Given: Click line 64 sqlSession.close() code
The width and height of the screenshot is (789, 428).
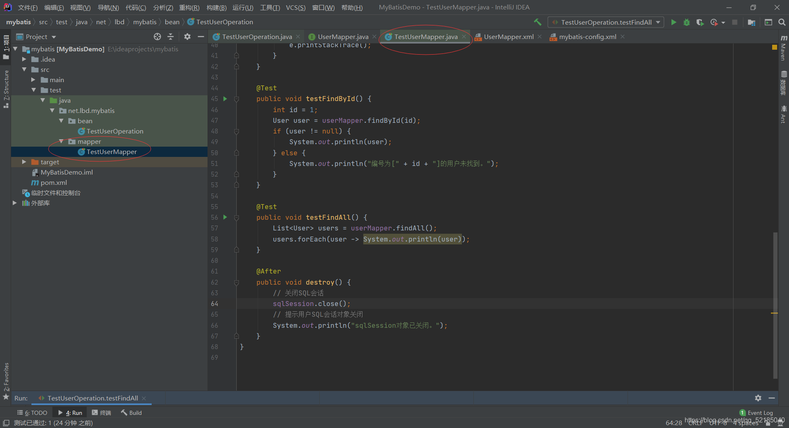Looking at the screenshot, I should point(311,304).
